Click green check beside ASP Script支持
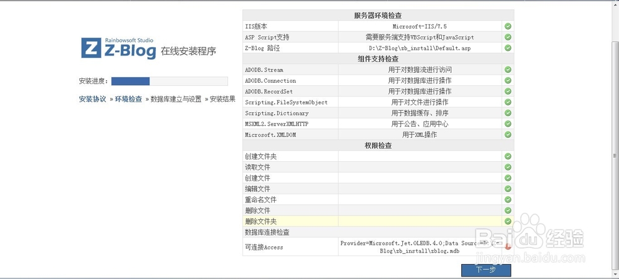Image resolution: width=619 pixels, height=279 pixels. (508, 37)
